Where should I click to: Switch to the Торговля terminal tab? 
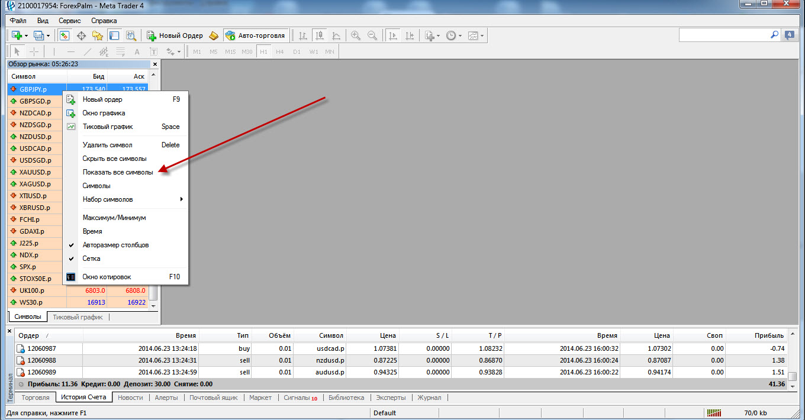[x=36, y=398]
